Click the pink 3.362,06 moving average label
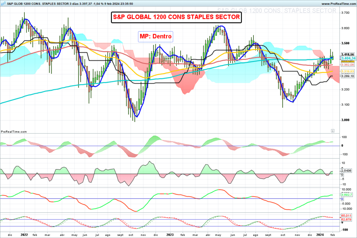Image resolution: width=357 pixels, height=238 pixels. coord(348,65)
